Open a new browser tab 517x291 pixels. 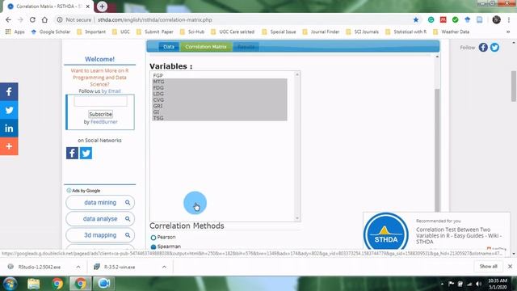(102, 6)
